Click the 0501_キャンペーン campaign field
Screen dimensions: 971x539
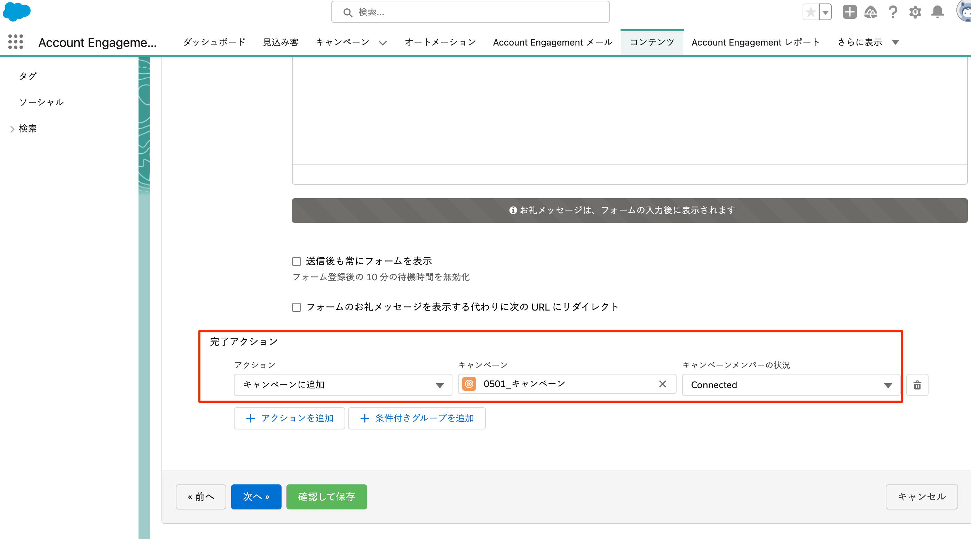pos(567,384)
